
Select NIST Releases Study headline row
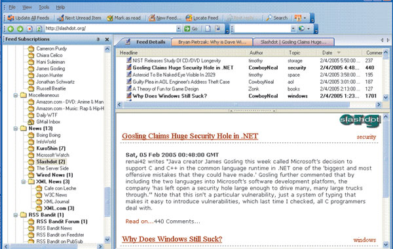point(250,61)
